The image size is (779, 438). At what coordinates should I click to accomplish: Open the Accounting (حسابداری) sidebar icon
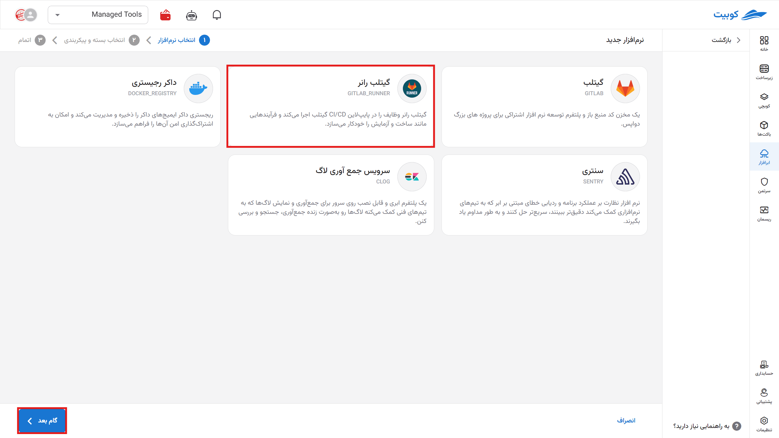tap(764, 368)
